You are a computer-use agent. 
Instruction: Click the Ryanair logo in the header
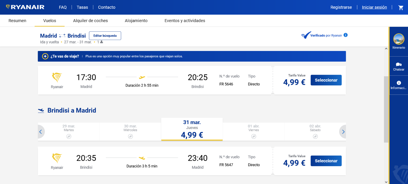click(25, 7)
